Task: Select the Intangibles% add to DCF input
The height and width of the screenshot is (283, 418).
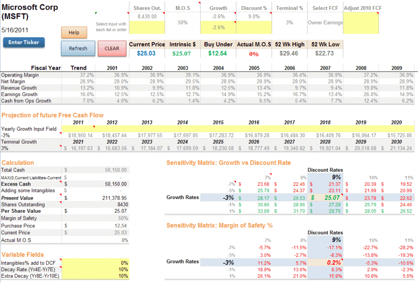Action: 96,263
